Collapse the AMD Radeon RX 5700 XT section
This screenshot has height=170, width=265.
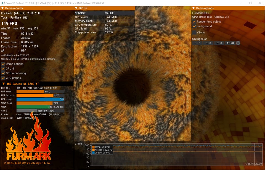click(3, 84)
